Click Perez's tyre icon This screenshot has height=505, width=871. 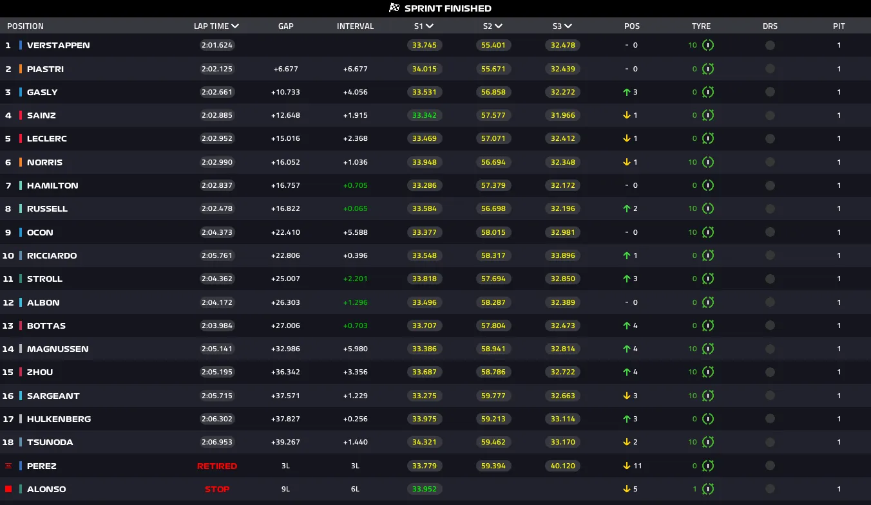708,466
